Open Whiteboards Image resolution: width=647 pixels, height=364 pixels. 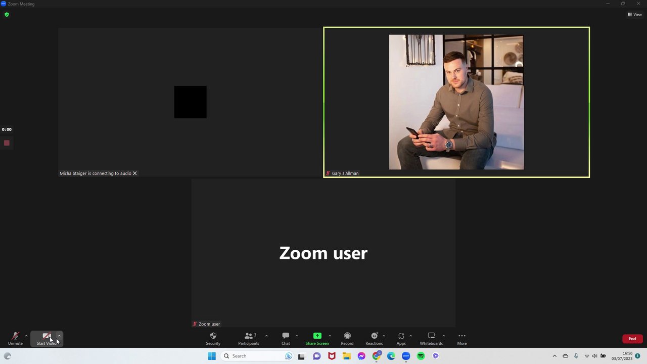pos(431,339)
